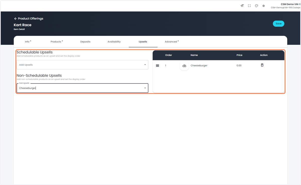Click the CSM Demo VM-1 account name

(290, 4)
